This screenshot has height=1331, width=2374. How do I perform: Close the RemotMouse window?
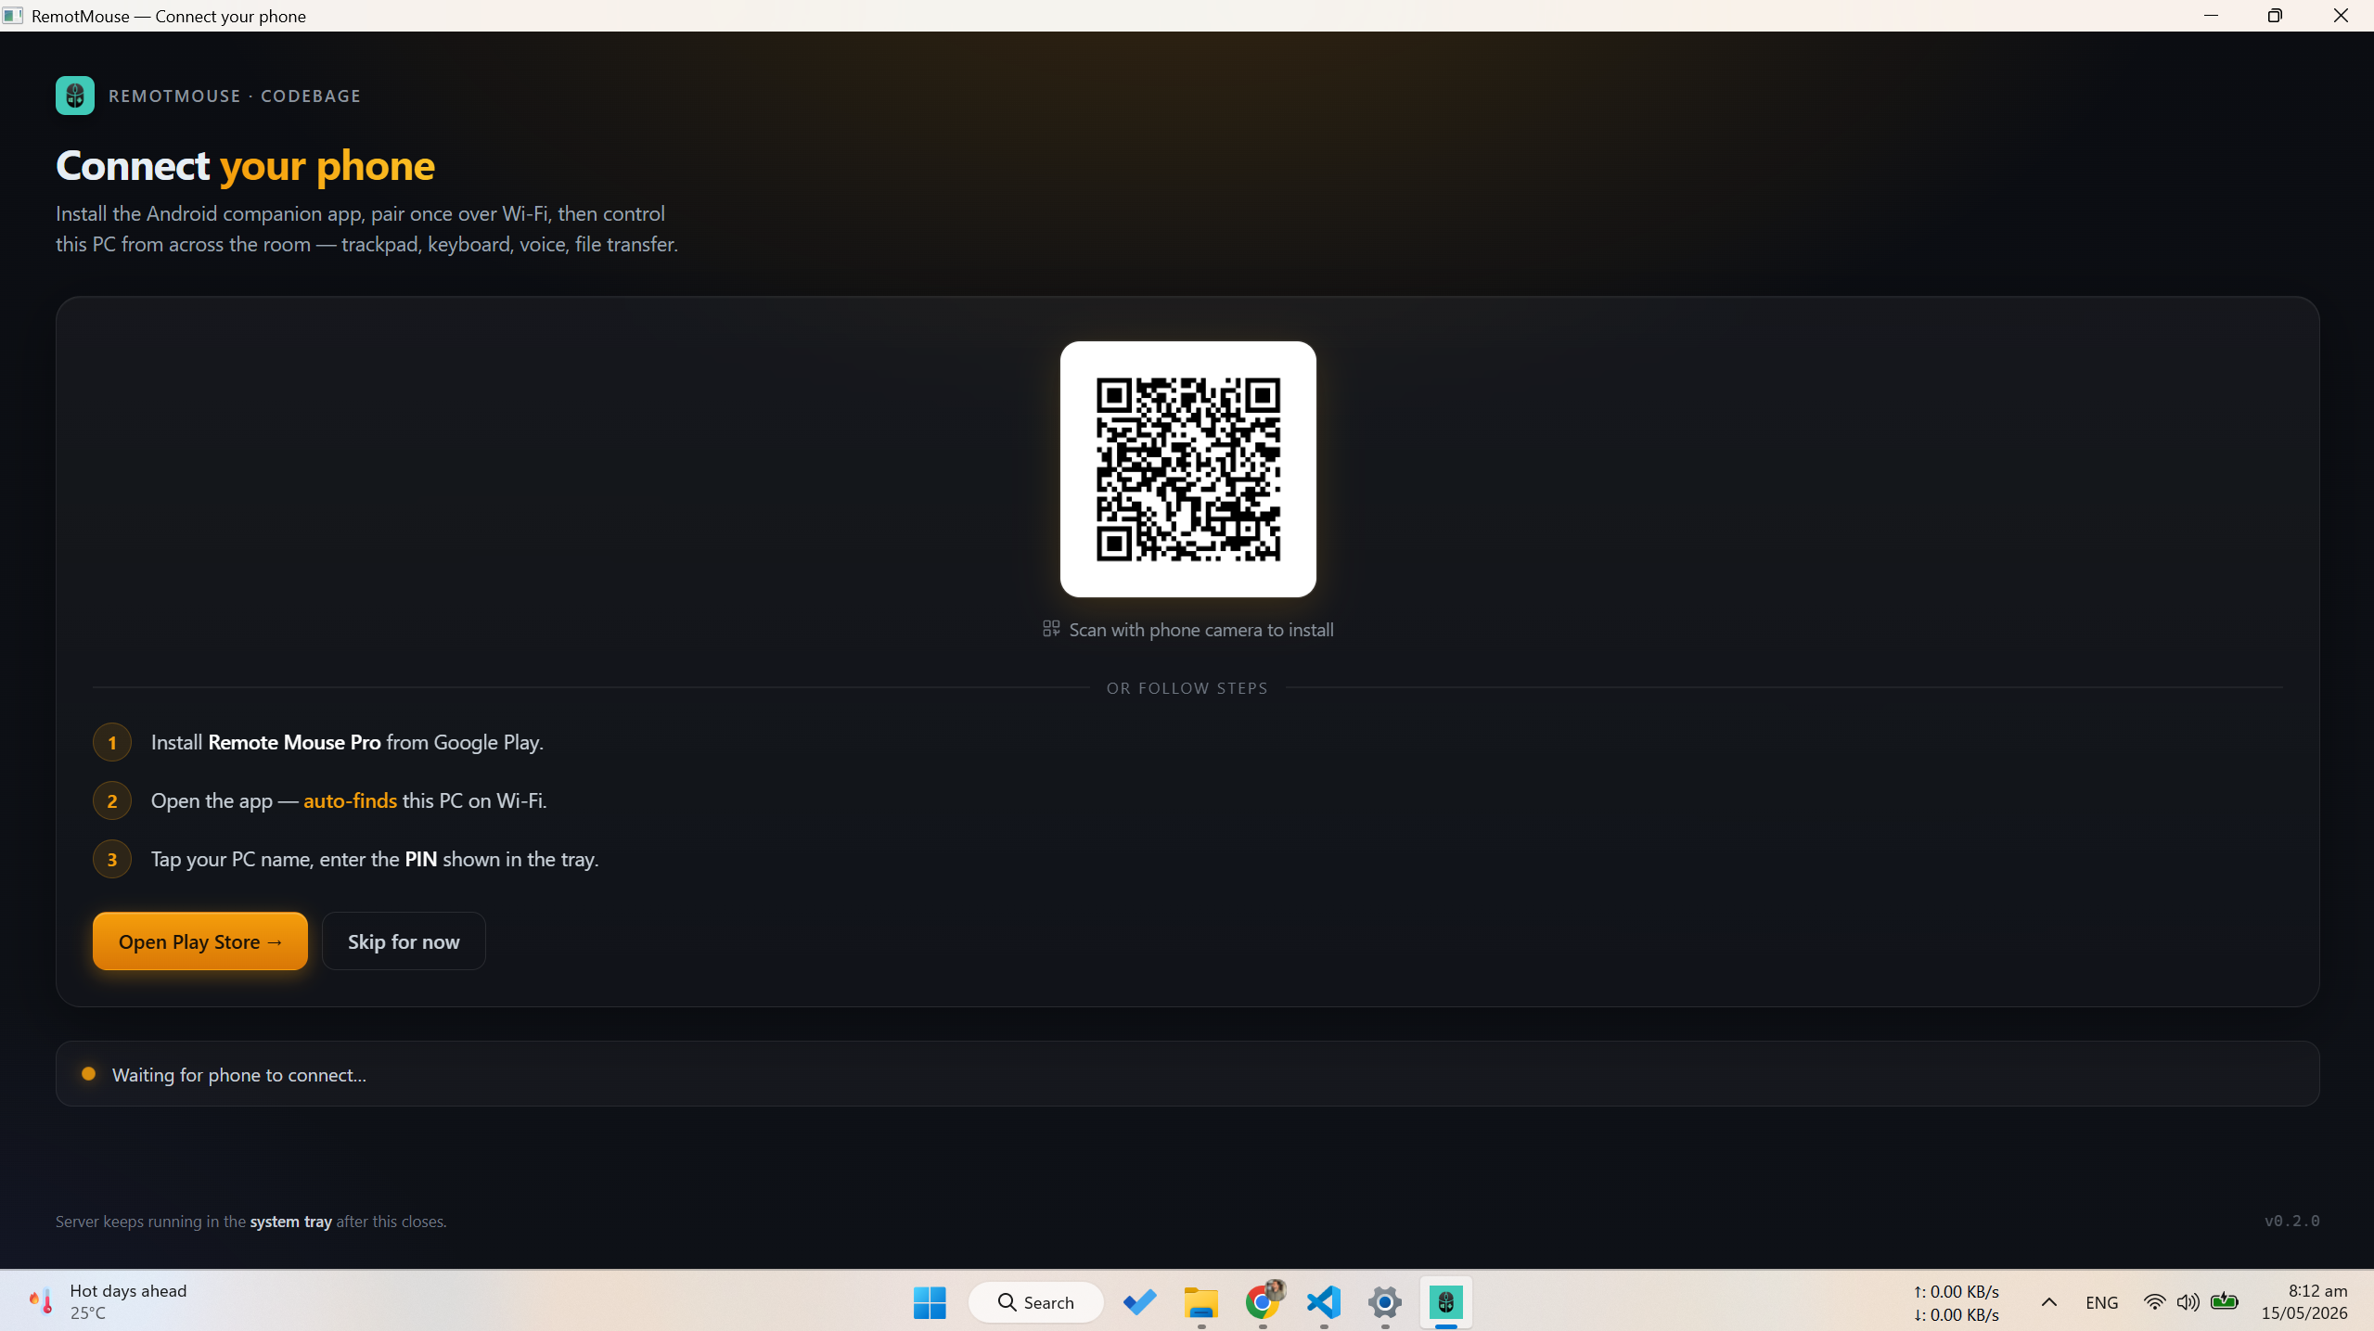pos(2341,16)
